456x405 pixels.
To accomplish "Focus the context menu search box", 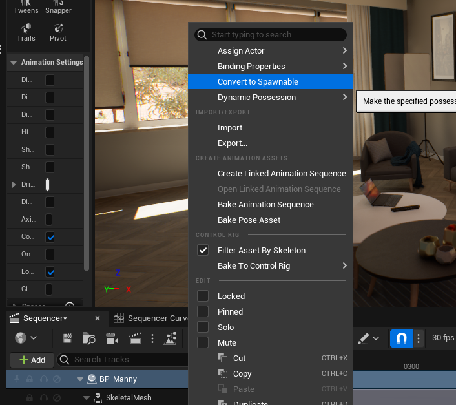I will pos(271,35).
